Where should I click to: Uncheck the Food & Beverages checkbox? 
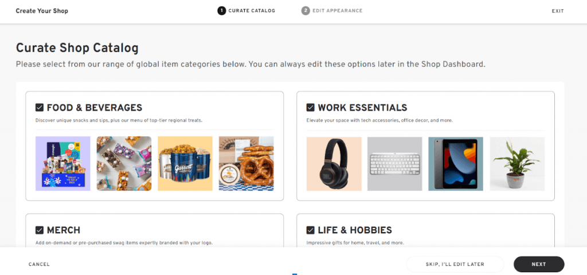coord(40,107)
